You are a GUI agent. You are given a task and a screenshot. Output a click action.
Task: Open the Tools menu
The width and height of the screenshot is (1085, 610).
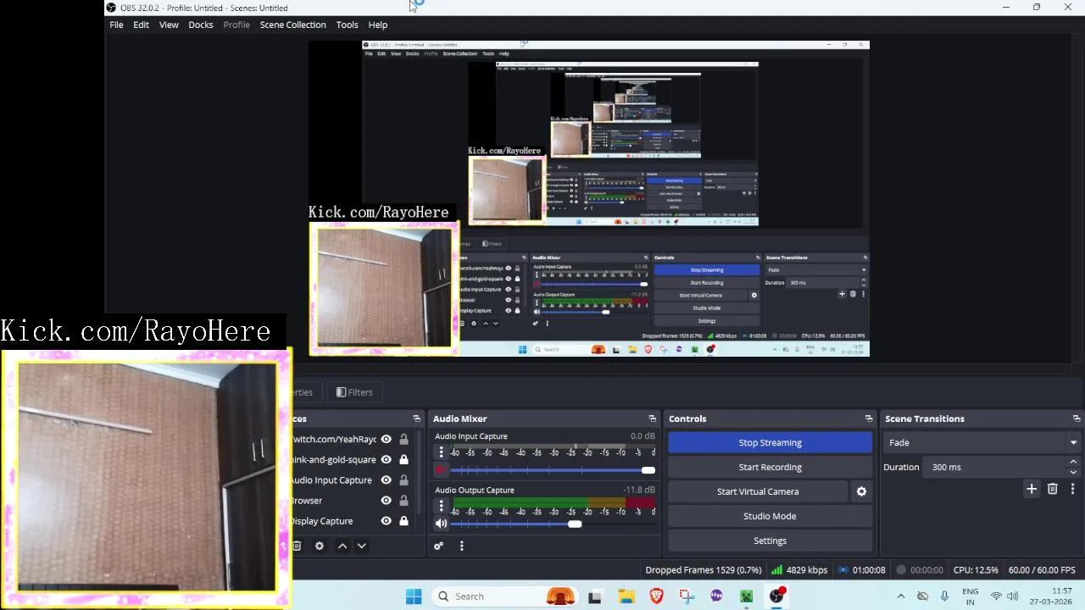347,25
